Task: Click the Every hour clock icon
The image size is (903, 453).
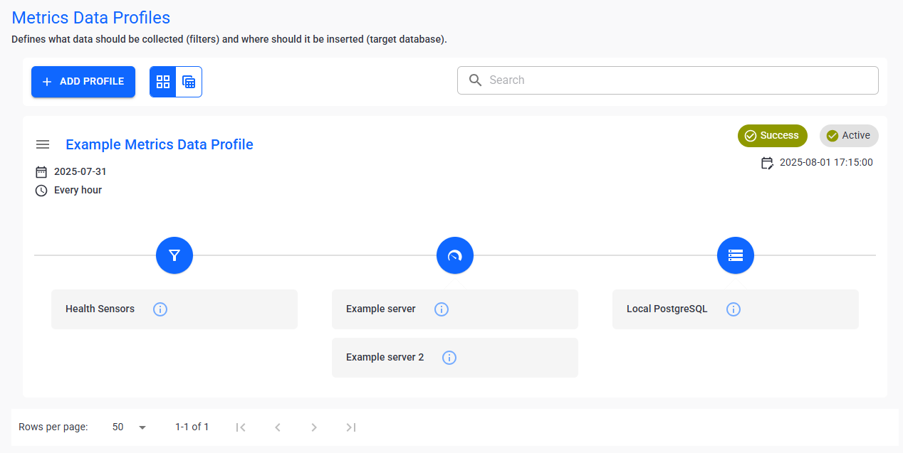Action: 41,191
